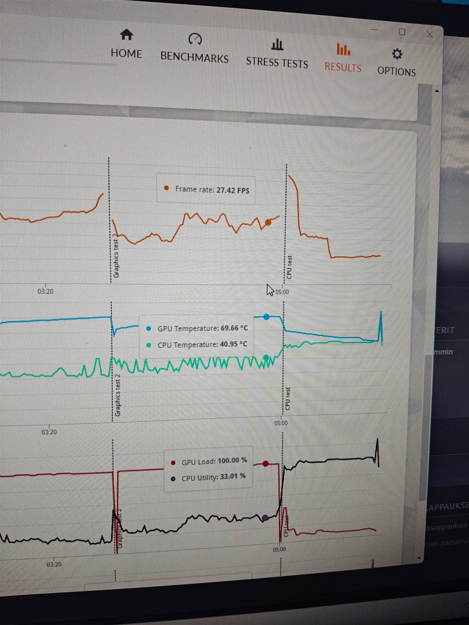Click the scrollbar down arrow

coord(419,558)
